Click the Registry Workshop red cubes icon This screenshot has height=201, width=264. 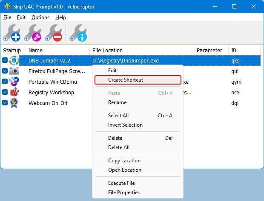[x=14, y=92]
